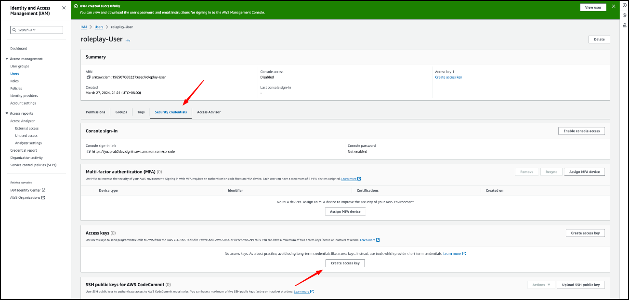The image size is (629, 300).
Task: Copy the console sign-in link icon
Action: 88,151
